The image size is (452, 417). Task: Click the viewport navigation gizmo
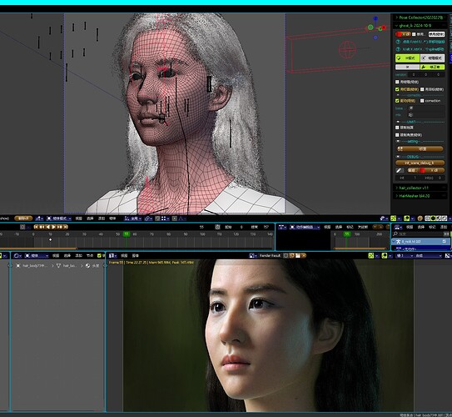[x=376, y=28]
